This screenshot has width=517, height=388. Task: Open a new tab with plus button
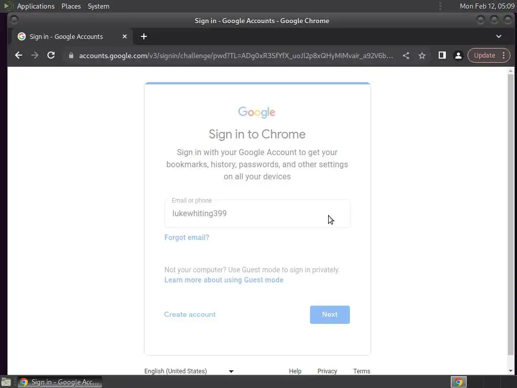point(144,36)
